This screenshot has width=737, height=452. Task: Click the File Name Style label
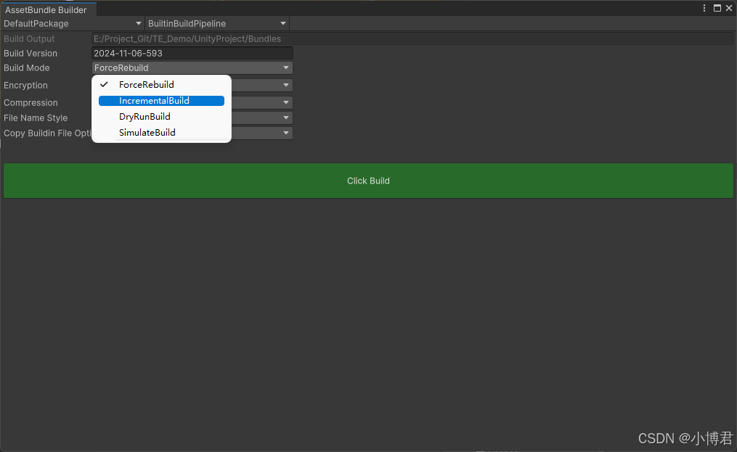(x=36, y=118)
